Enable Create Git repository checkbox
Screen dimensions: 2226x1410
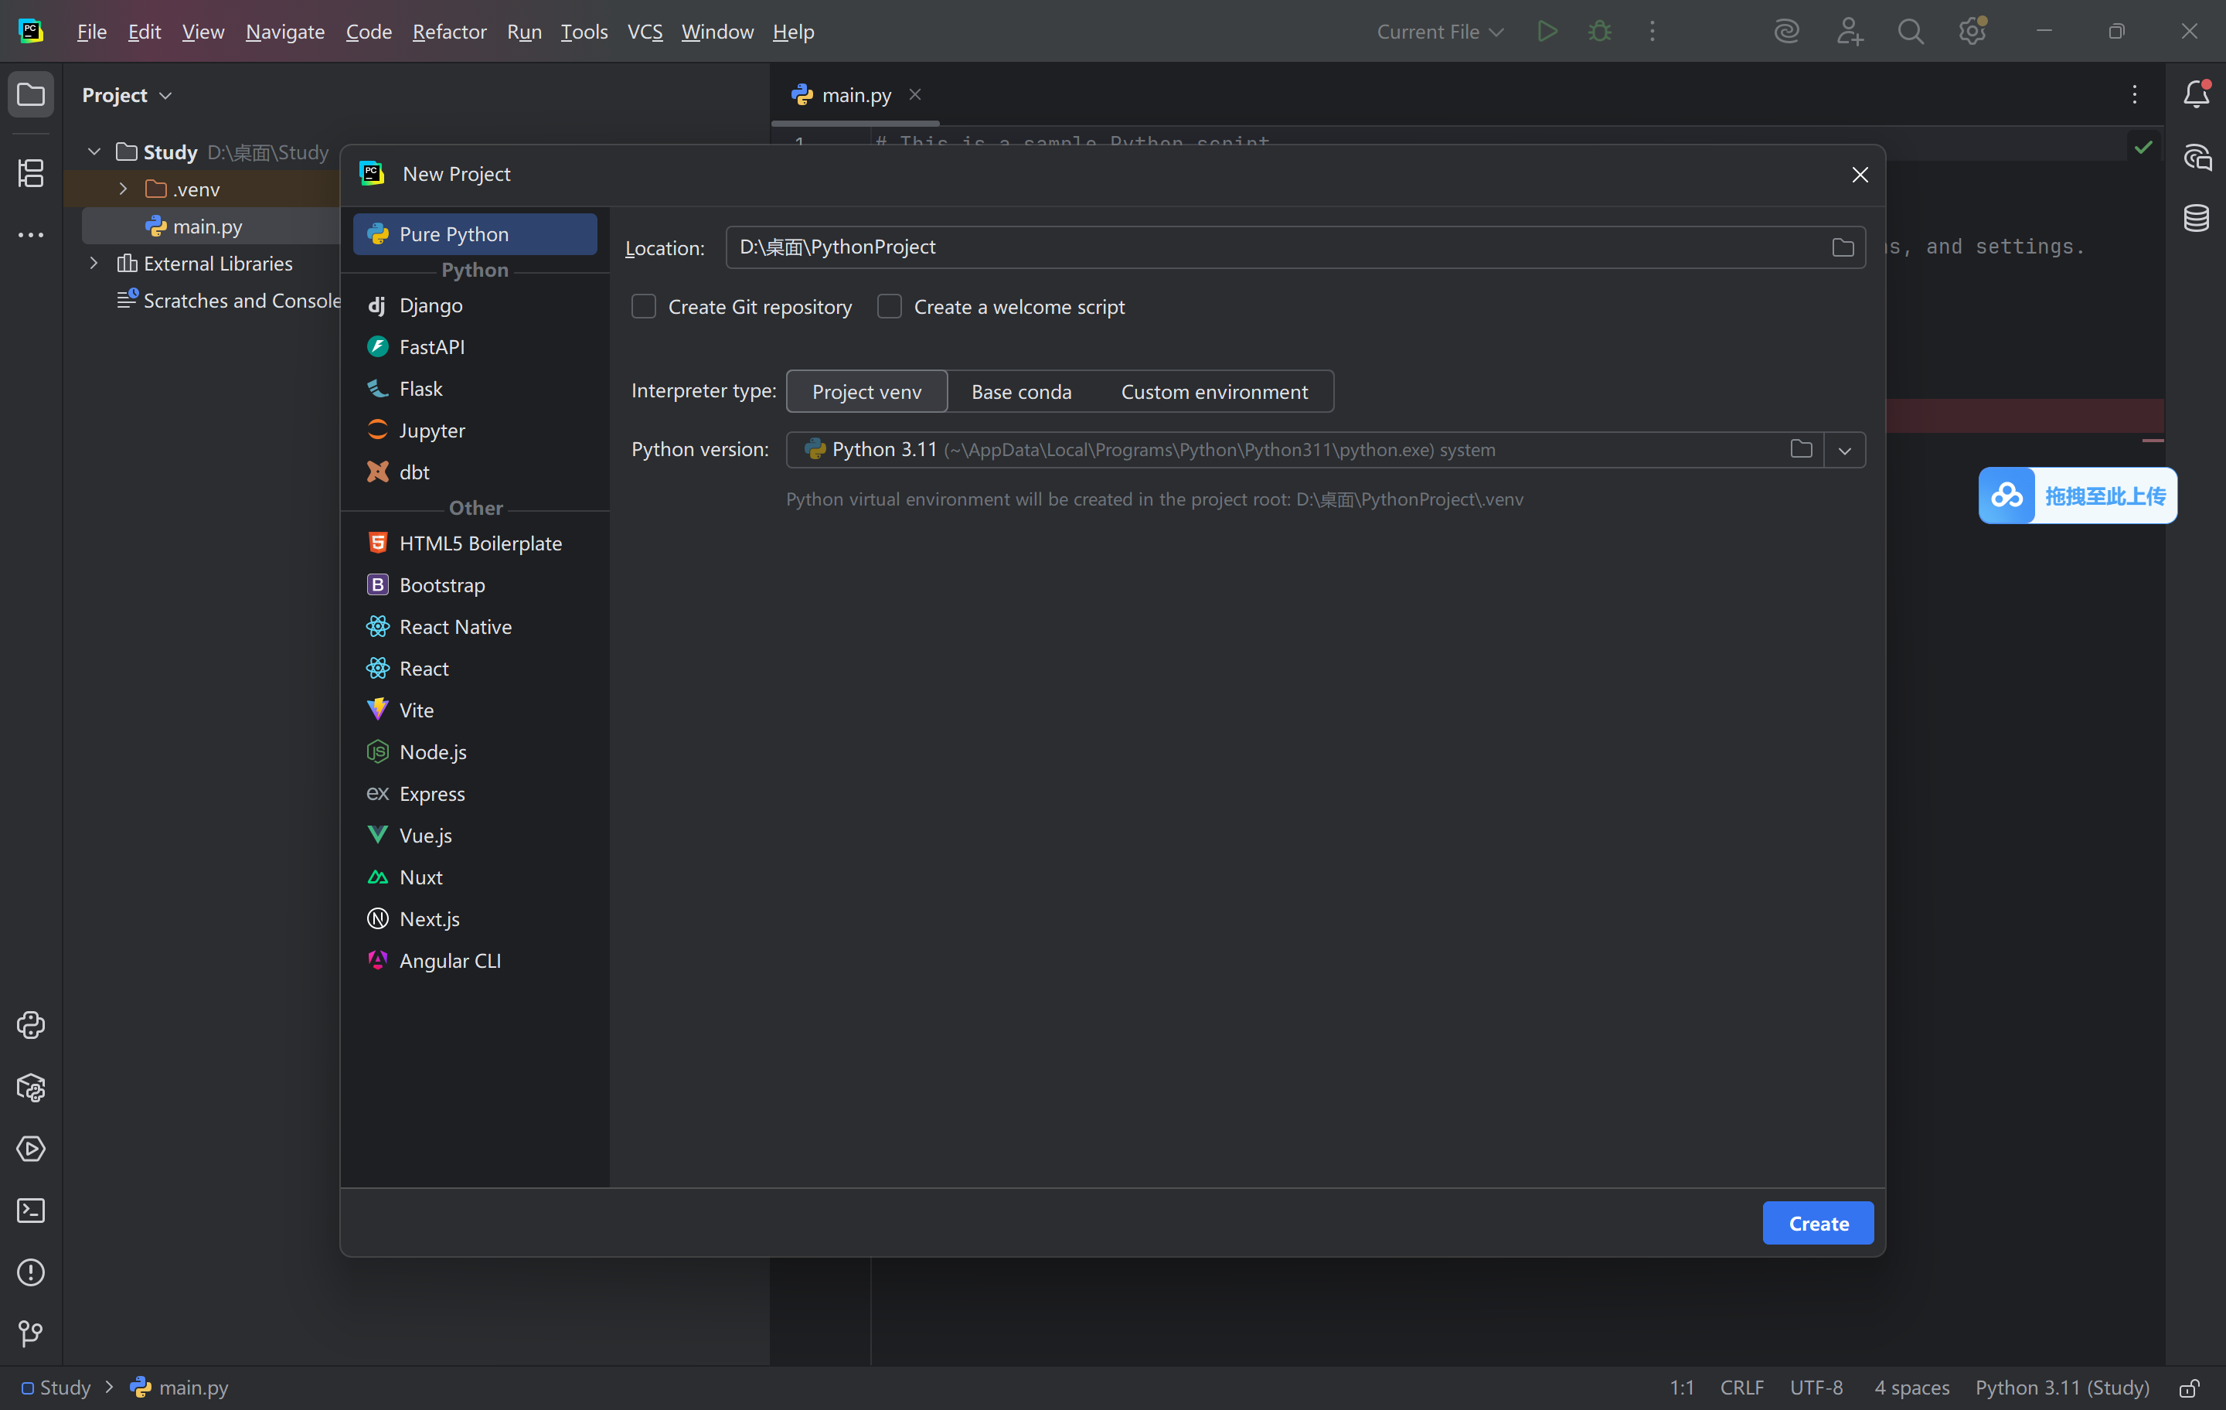pyautogui.click(x=643, y=306)
